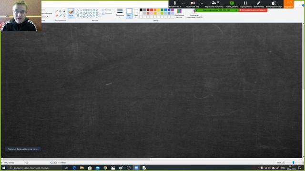This screenshot has height=171, width=305.
Task: Select the Pencil tool in Paint
Action: 57,11
